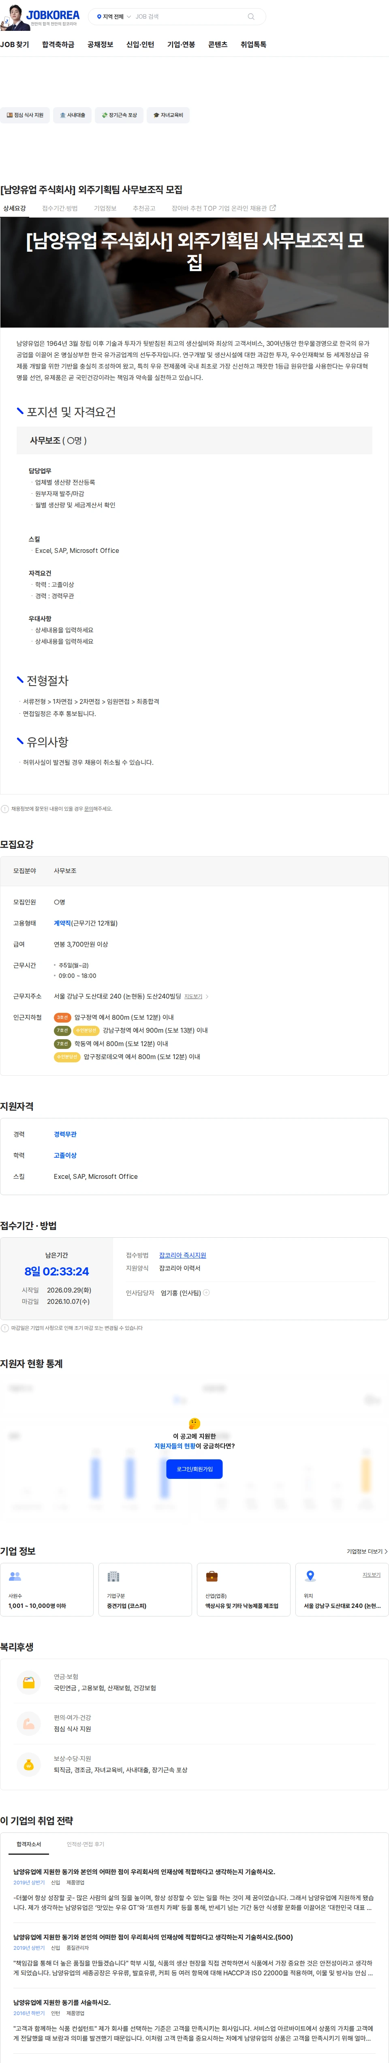Open the 기업·연봉 menu
Viewport: 389px width, 2063px height.
click(x=181, y=45)
